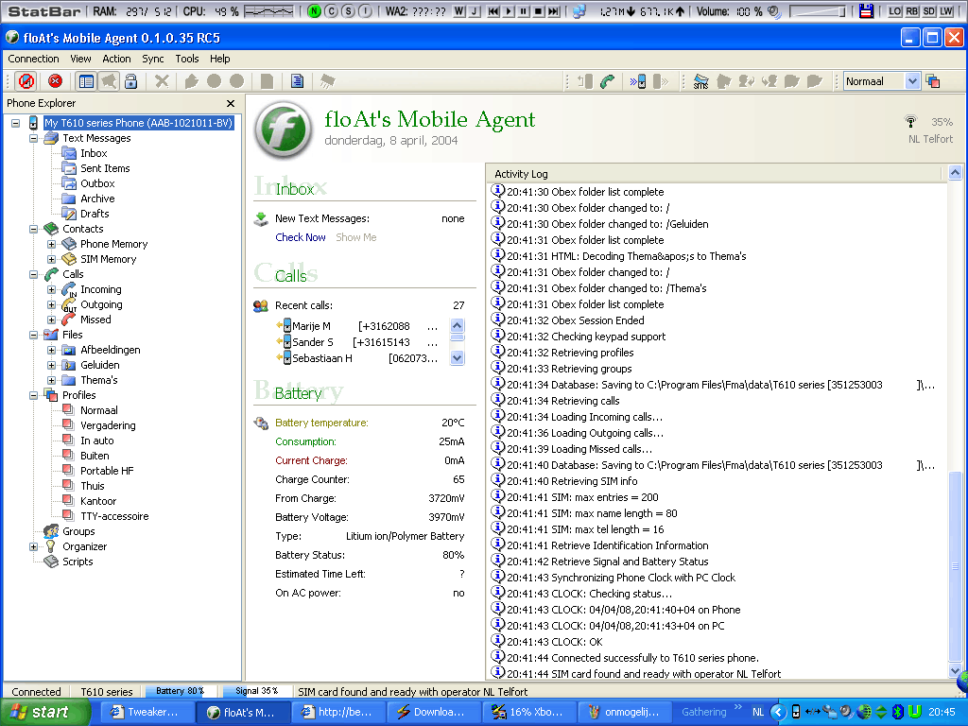968x726 pixels.
Task: Toggle the padlock lock toolbar button
Action: point(130,81)
